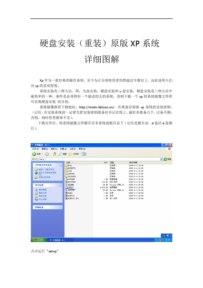Image resolution: width=203 pixels, height=288 pixels.
Task: Click the Windows flag logo beside menu bar
Action: click(169, 149)
